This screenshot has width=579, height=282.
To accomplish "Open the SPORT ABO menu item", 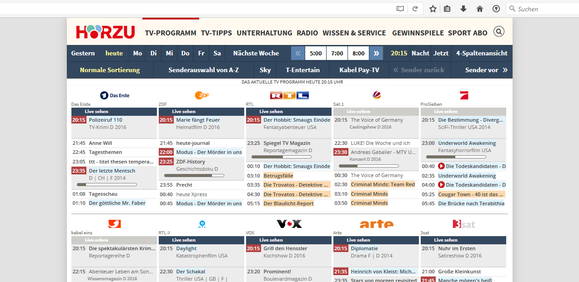I will click(x=468, y=33).
